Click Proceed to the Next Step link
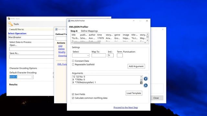This screenshot has height=116, width=207. point(125,107)
